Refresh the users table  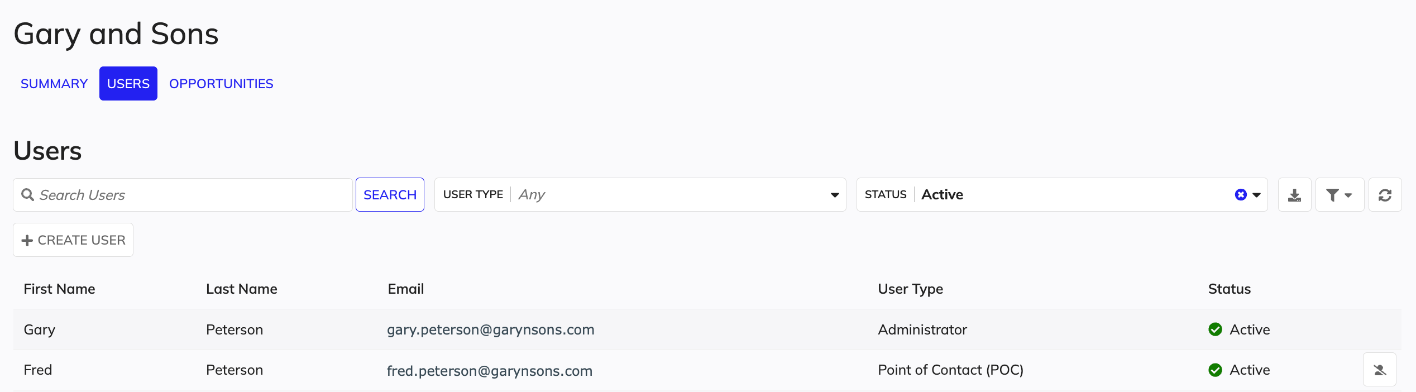pyautogui.click(x=1385, y=195)
